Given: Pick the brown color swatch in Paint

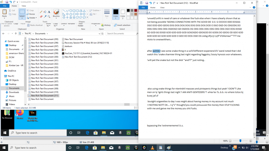Looking at the screenshot, I should coord(135,14).
